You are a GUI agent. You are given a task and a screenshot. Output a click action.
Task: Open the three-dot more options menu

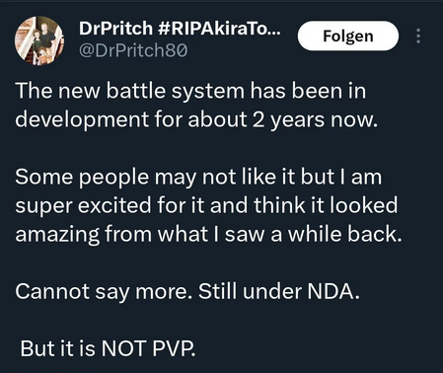418,36
